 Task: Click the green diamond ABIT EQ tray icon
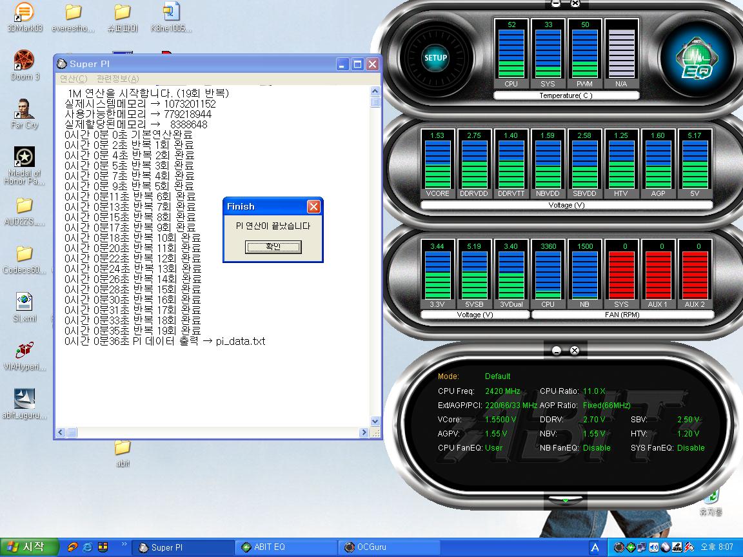click(x=631, y=547)
